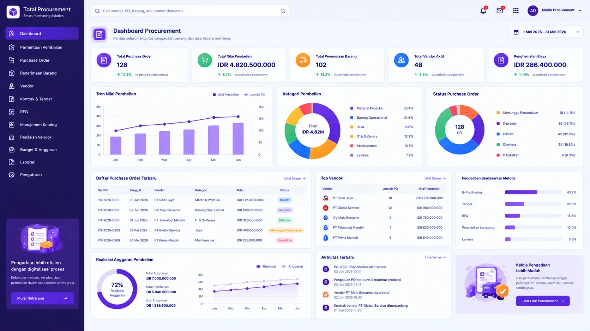Click the Total Procurement cube logo
The image size is (590, 331).
tap(13, 12)
